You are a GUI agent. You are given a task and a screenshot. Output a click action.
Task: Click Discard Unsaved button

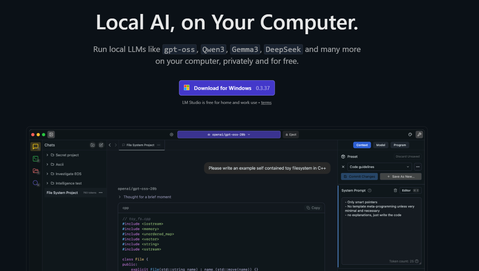point(408,157)
